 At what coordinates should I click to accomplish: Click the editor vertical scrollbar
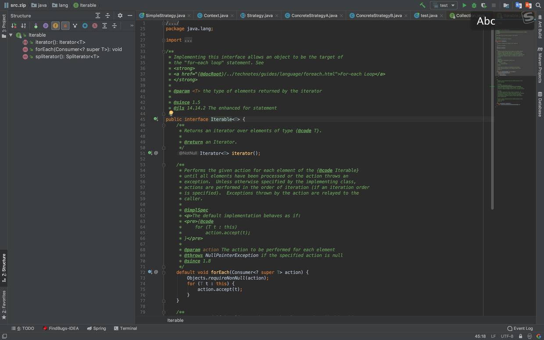tap(492, 118)
